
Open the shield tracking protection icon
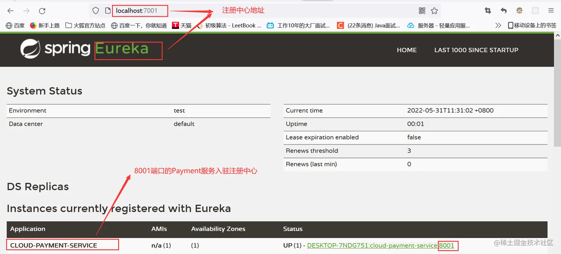[x=96, y=11]
